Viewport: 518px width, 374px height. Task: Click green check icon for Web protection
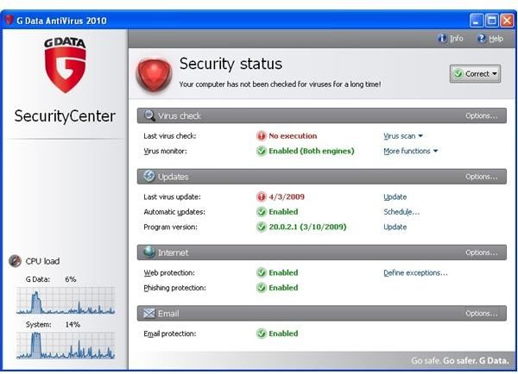[x=261, y=273]
